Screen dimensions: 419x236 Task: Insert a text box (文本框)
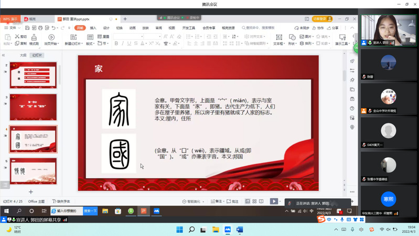tap(278, 40)
